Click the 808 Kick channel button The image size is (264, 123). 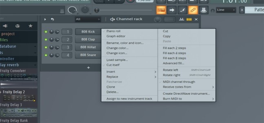[x=88, y=32]
